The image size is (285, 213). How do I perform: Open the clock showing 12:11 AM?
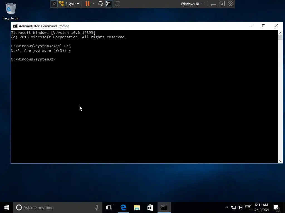261,207
